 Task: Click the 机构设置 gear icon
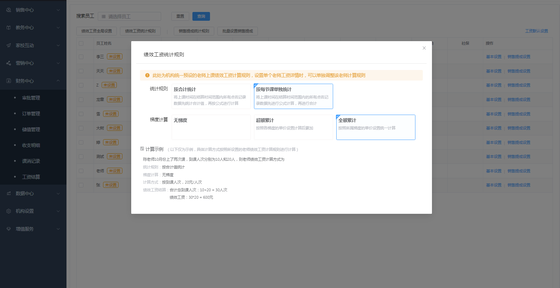pos(9,211)
